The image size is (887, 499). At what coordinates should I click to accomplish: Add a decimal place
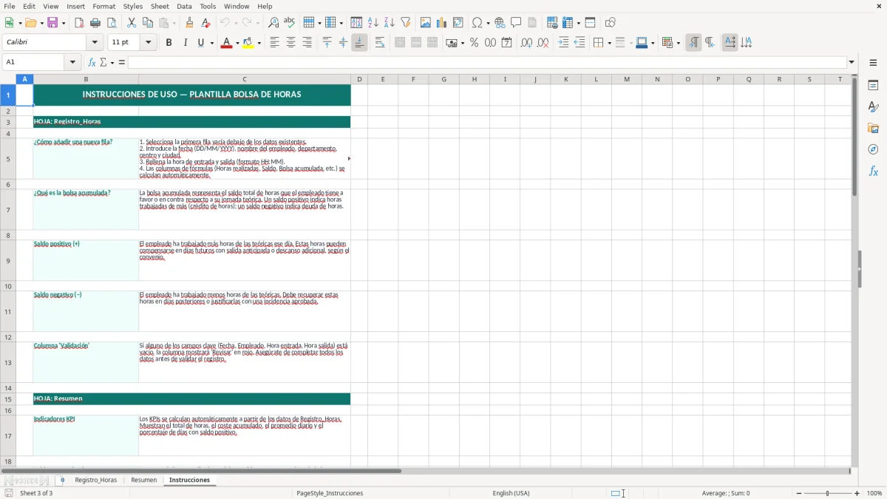tap(526, 43)
